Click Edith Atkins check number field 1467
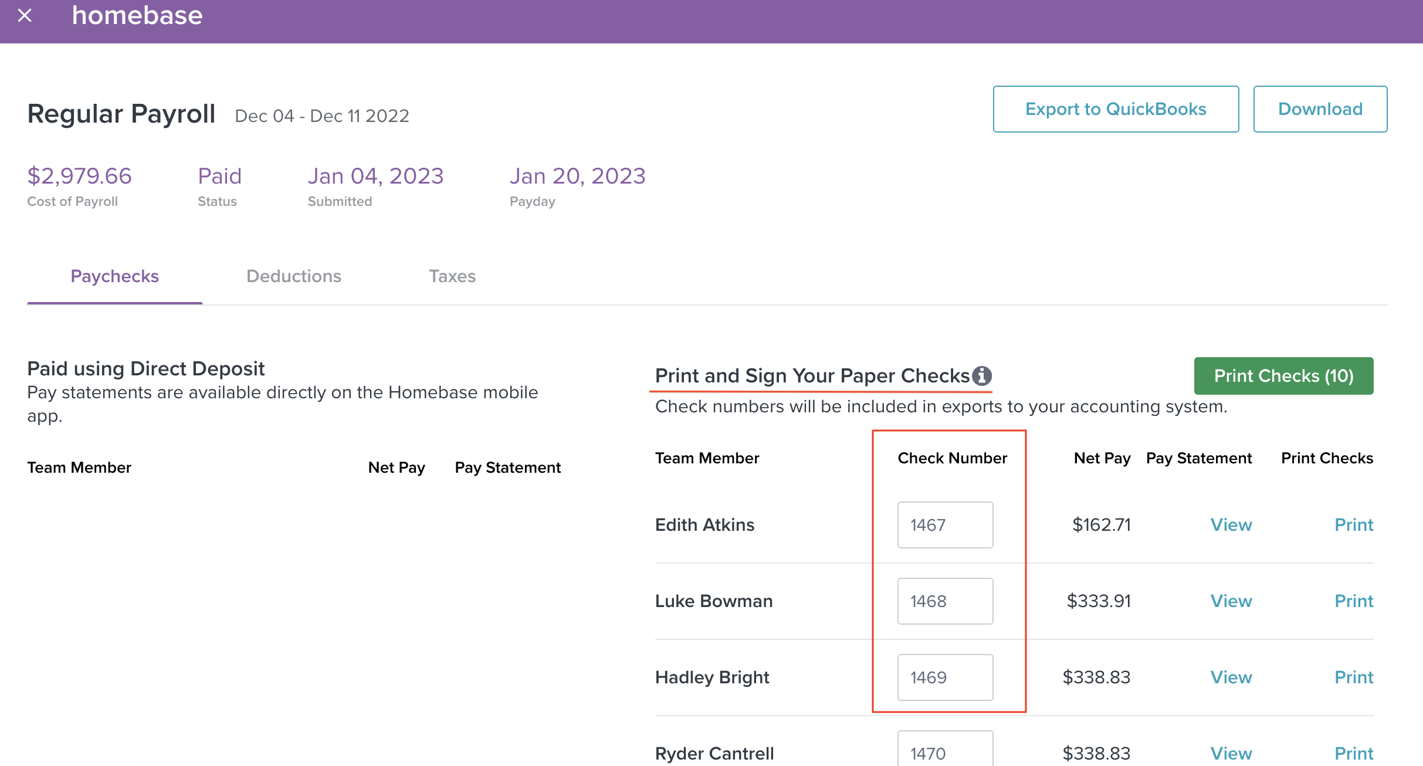The height and width of the screenshot is (766, 1423). point(944,525)
